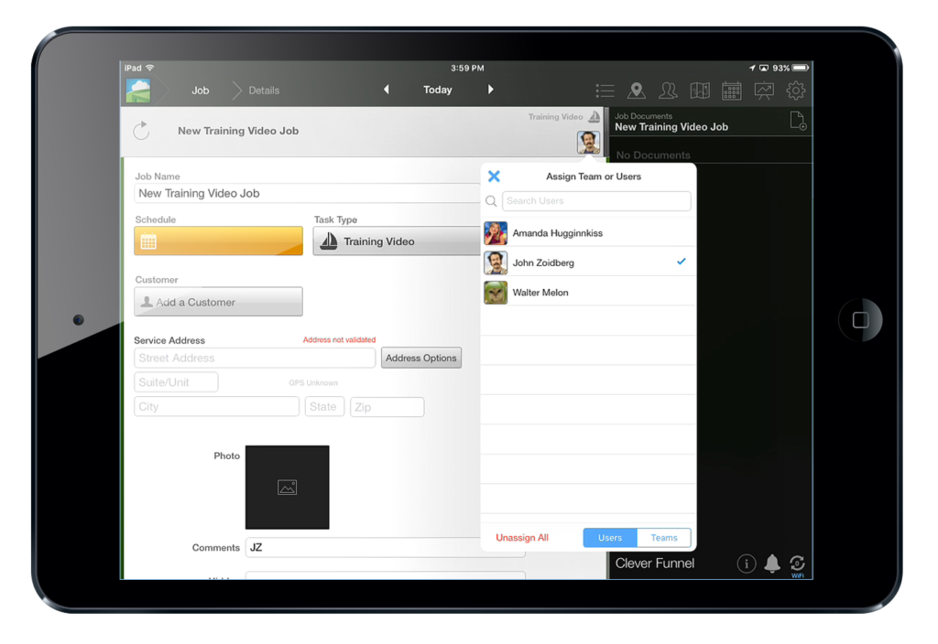This screenshot has height=644, width=938.
Task: Open the Training Video task type dropdown
Action: click(x=397, y=241)
